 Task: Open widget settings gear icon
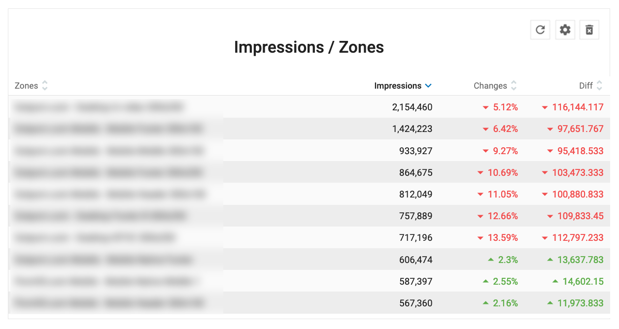pos(565,30)
